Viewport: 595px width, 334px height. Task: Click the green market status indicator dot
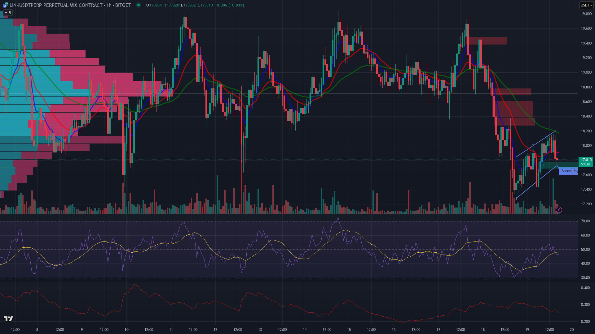coord(139,5)
